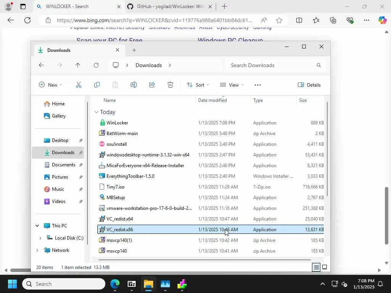This screenshot has width=391, height=293.
Task: Open the notifications bell in taskbar
Action: (x=381, y=284)
